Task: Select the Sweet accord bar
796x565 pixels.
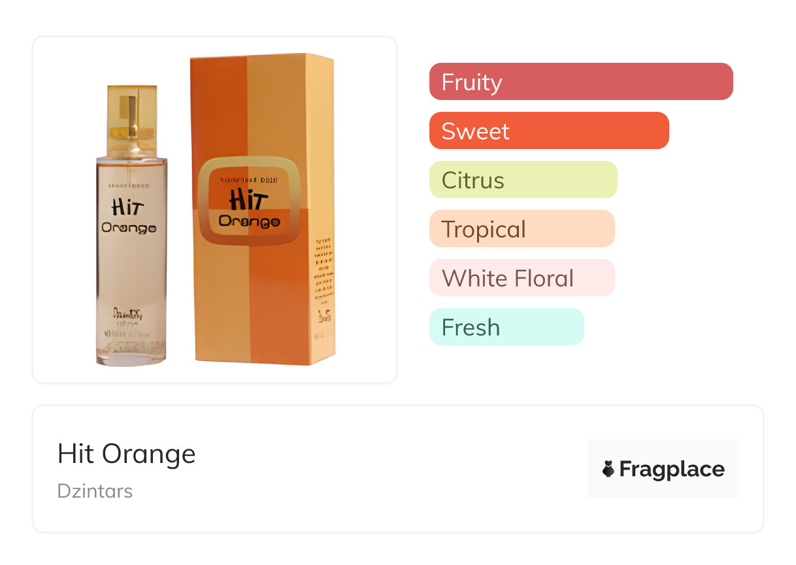Action: 549,131
